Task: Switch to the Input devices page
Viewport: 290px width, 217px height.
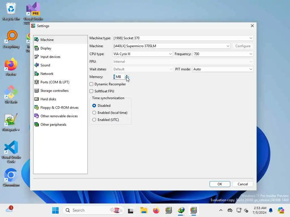Action: [x=60, y=57]
